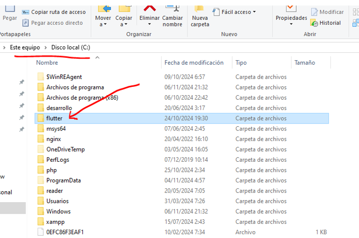Click the Modificar icon
359x238 pixels.
(x=315, y=12)
